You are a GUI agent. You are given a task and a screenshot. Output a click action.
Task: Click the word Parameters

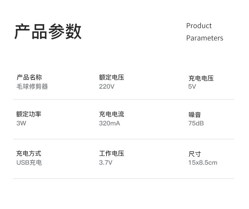click(x=205, y=38)
